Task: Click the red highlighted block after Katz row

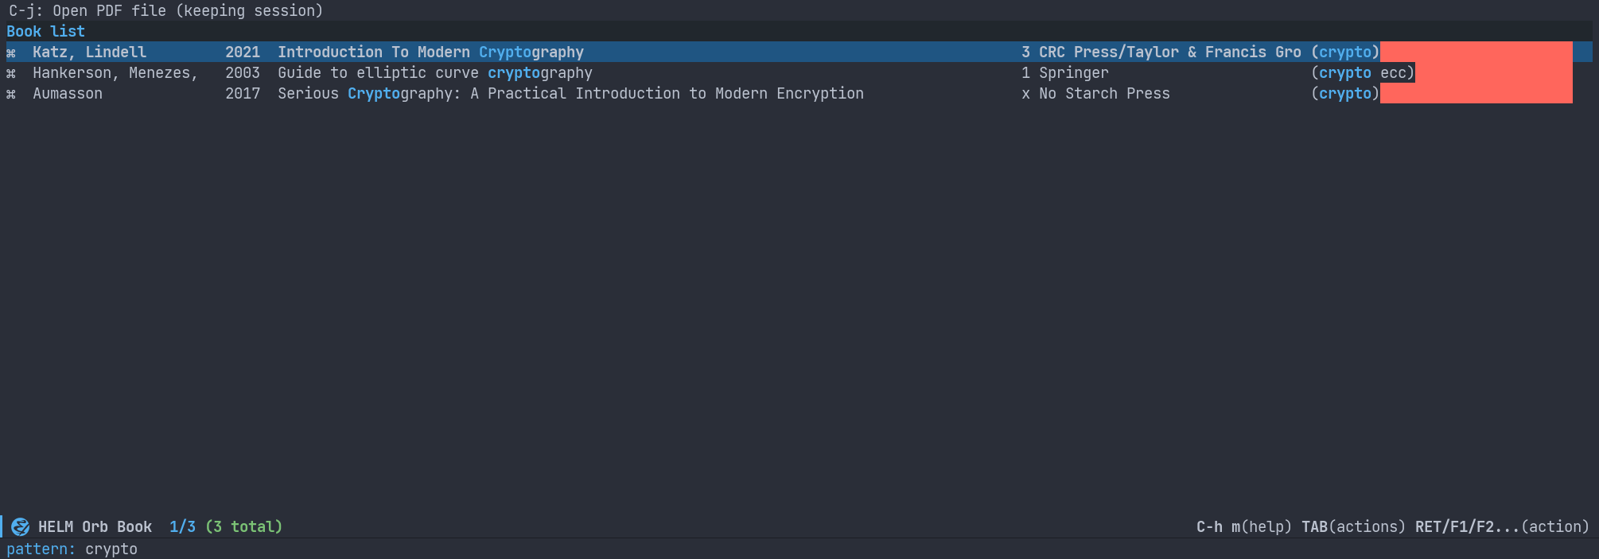Action: pos(1476,52)
